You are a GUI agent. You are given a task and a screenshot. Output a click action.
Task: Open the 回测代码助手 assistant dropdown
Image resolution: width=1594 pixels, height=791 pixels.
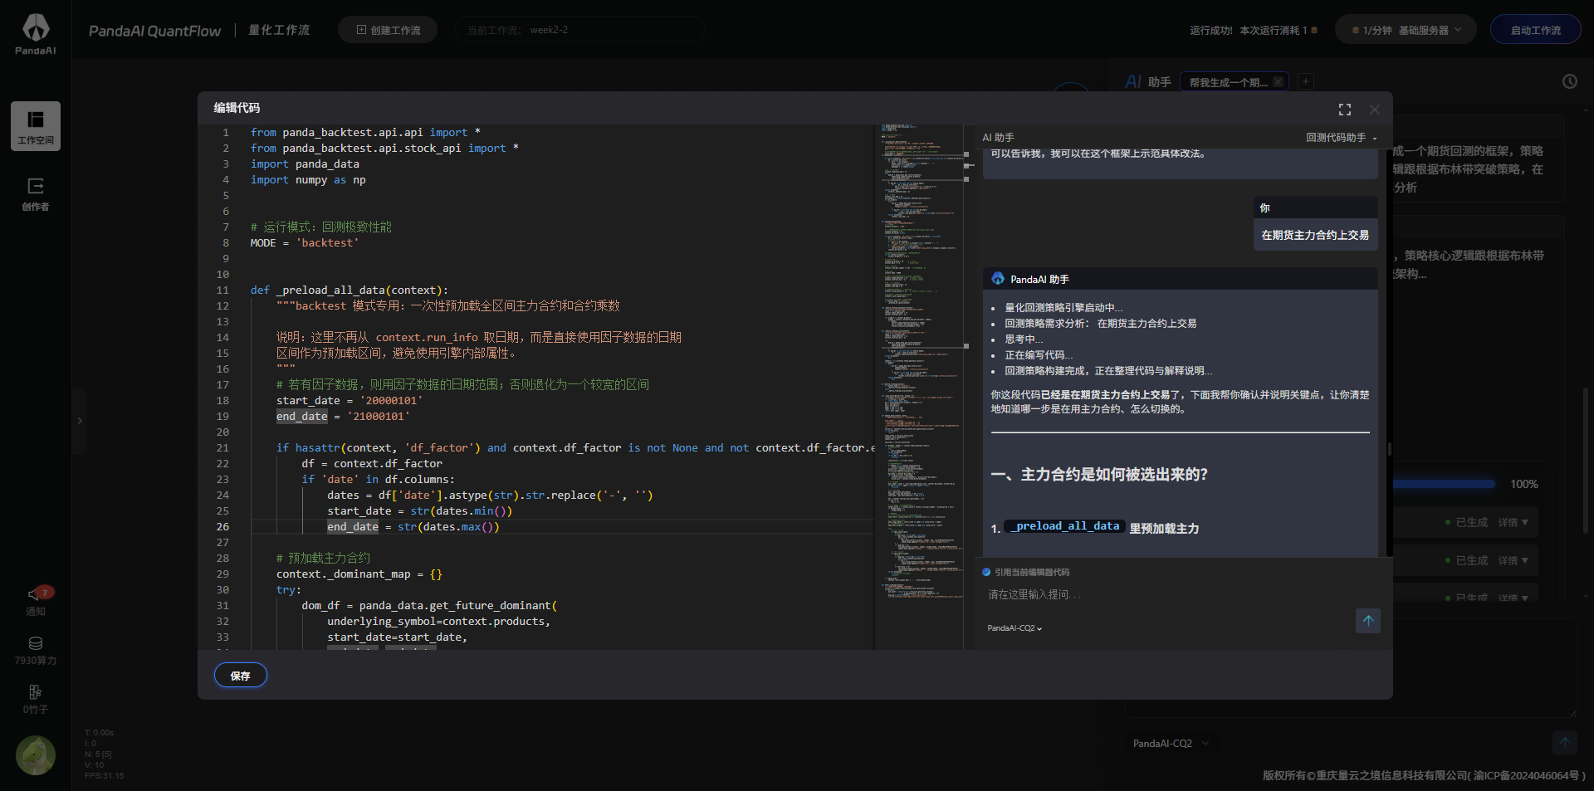click(x=1341, y=138)
